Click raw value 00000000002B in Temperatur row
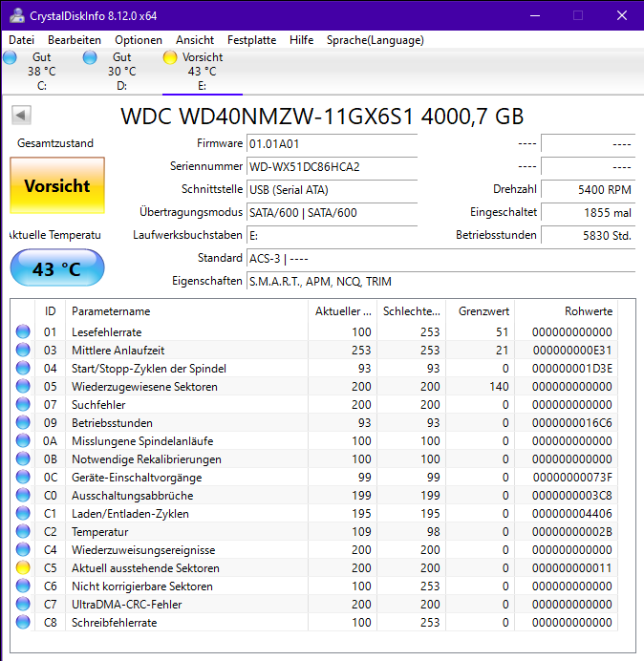Viewport: 644px width, 661px height. 572,532
